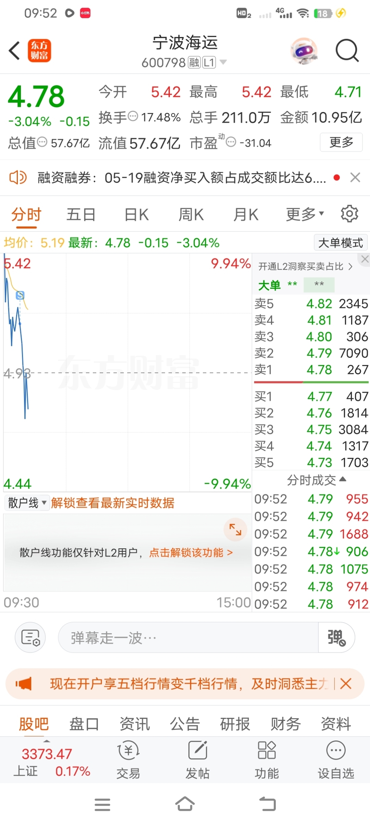Viewport: 370px width, 825px height.
Task: Expand the chart fullscreen arrows icon
Action: tap(235, 530)
